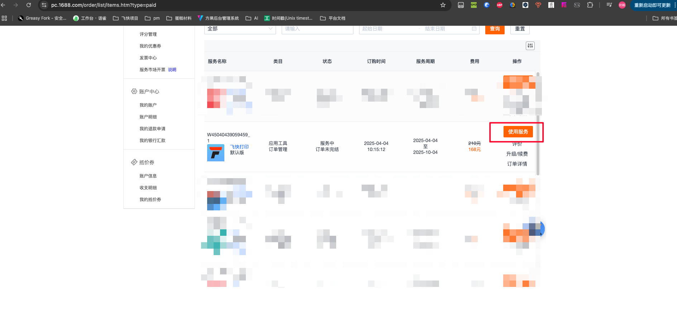Expand the 所有书签 folder
Screen dimensions: 677x322
click(x=664, y=18)
